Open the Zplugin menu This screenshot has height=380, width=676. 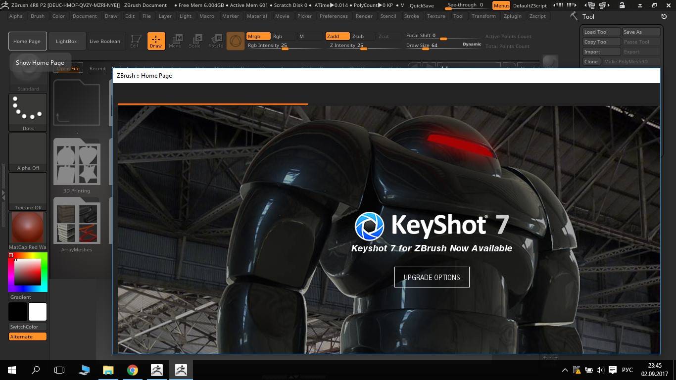click(x=512, y=16)
